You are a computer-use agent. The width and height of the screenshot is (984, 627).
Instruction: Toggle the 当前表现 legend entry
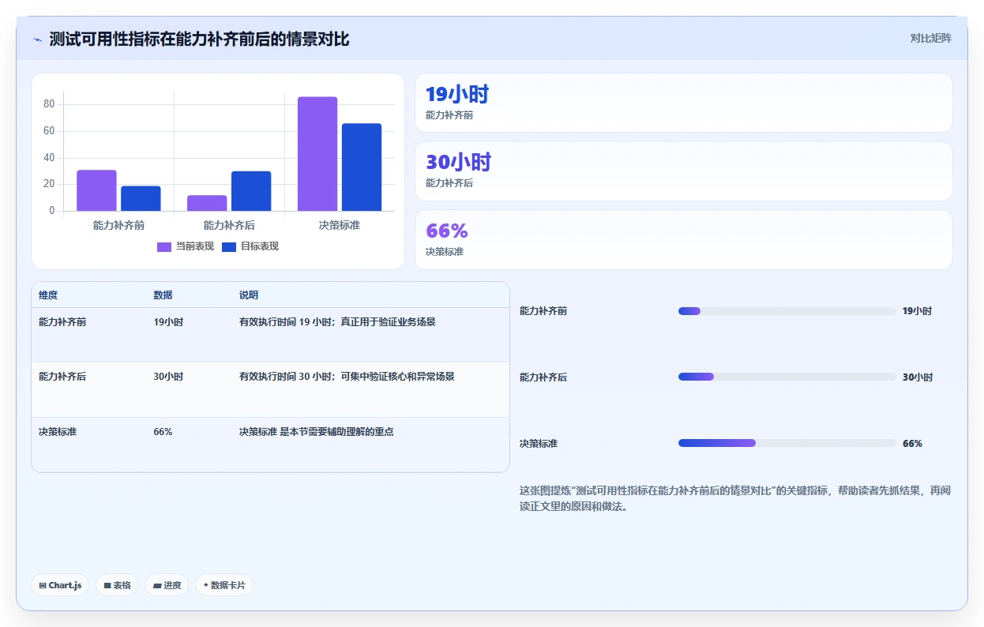[186, 246]
